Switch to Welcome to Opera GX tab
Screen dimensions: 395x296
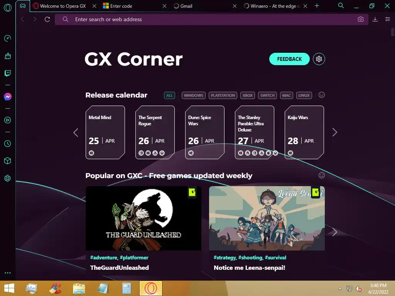[x=63, y=6]
